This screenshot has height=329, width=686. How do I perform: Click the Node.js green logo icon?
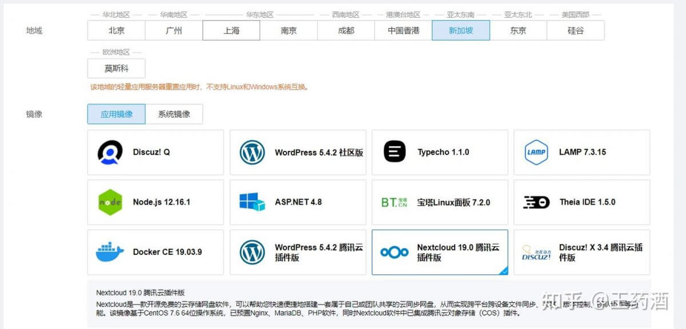pos(110,202)
